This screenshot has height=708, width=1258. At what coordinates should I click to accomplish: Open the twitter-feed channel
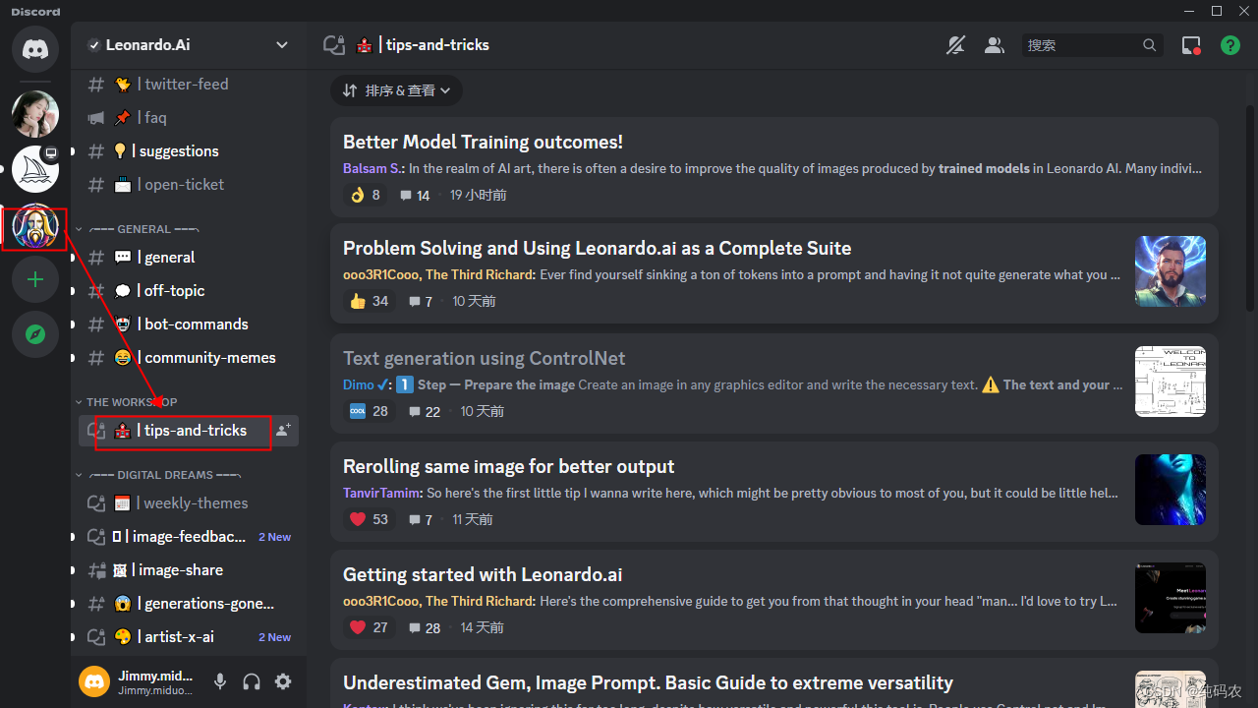coord(189,84)
